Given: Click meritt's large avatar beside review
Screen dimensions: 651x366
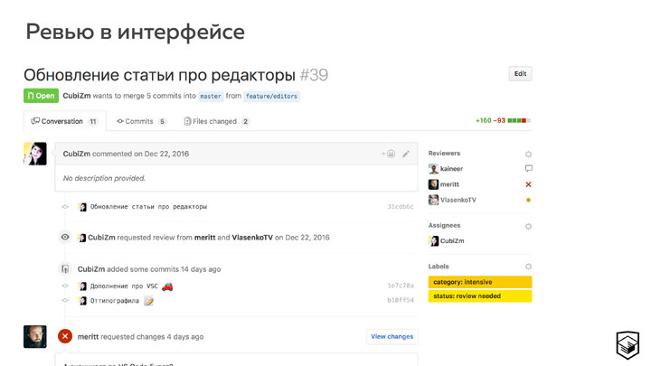Looking at the screenshot, I should (x=35, y=336).
